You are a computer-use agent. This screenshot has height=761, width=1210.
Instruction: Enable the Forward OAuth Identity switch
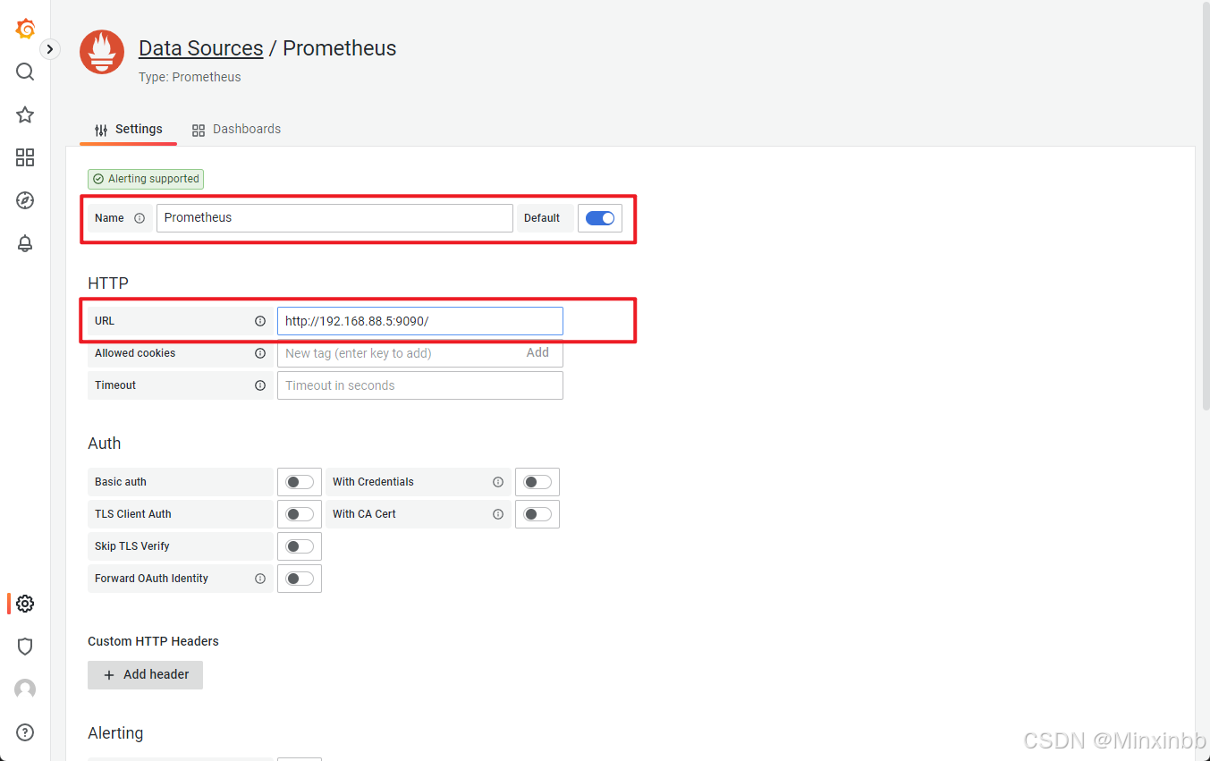[x=300, y=579]
